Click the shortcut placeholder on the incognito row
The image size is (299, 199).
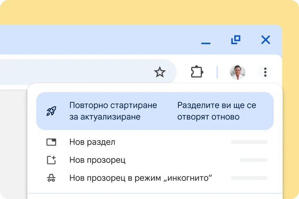[x=249, y=178]
